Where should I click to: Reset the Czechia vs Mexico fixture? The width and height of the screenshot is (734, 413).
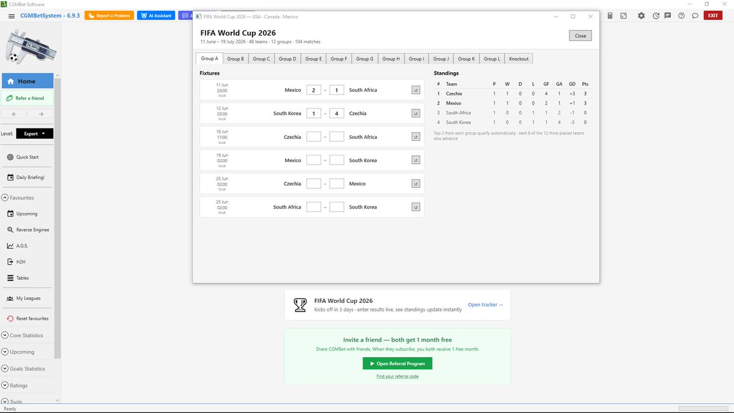416,184
